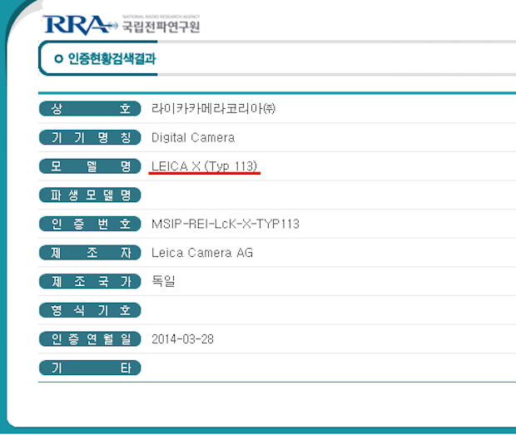516x435 pixels.
Task: Click the 모델명 label badge
Action: click(90, 166)
